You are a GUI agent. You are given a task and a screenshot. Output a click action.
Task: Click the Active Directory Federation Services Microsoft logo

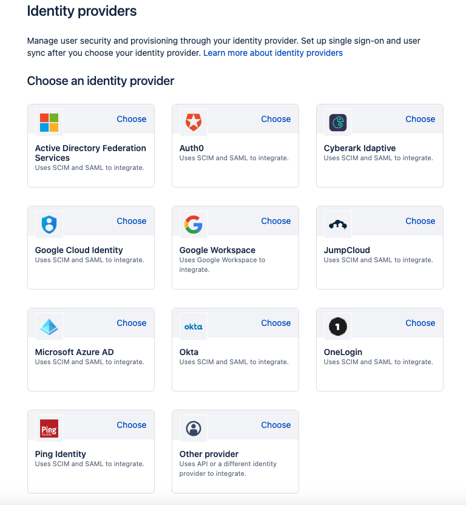click(x=49, y=123)
